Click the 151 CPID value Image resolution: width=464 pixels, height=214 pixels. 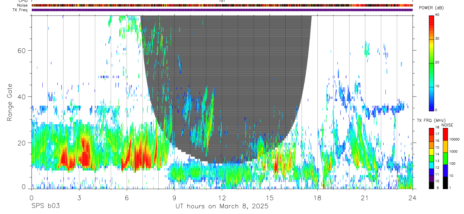pos(222,1)
